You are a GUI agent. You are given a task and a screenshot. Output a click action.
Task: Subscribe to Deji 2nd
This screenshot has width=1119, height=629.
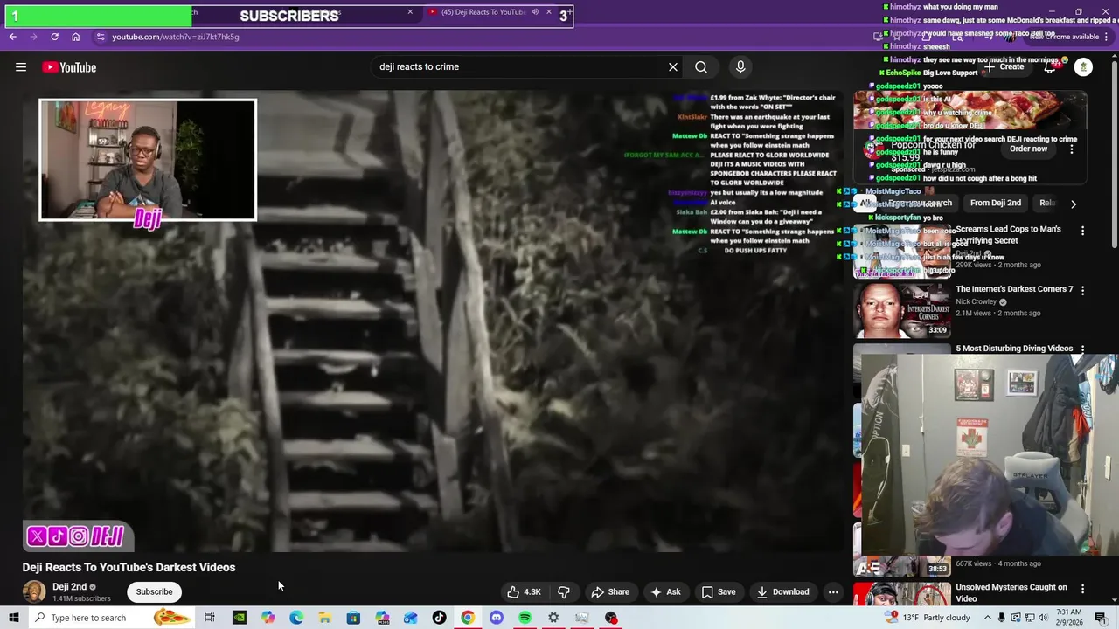click(154, 591)
